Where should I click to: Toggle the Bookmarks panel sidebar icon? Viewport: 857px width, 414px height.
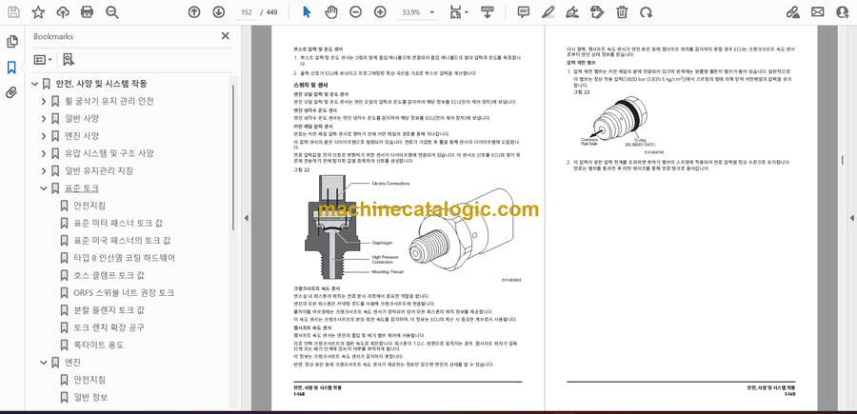[x=12, y=68]
